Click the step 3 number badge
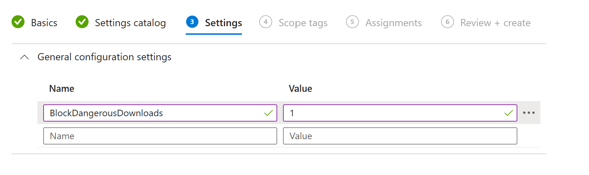Screen dimensions: 589x175 192,22
